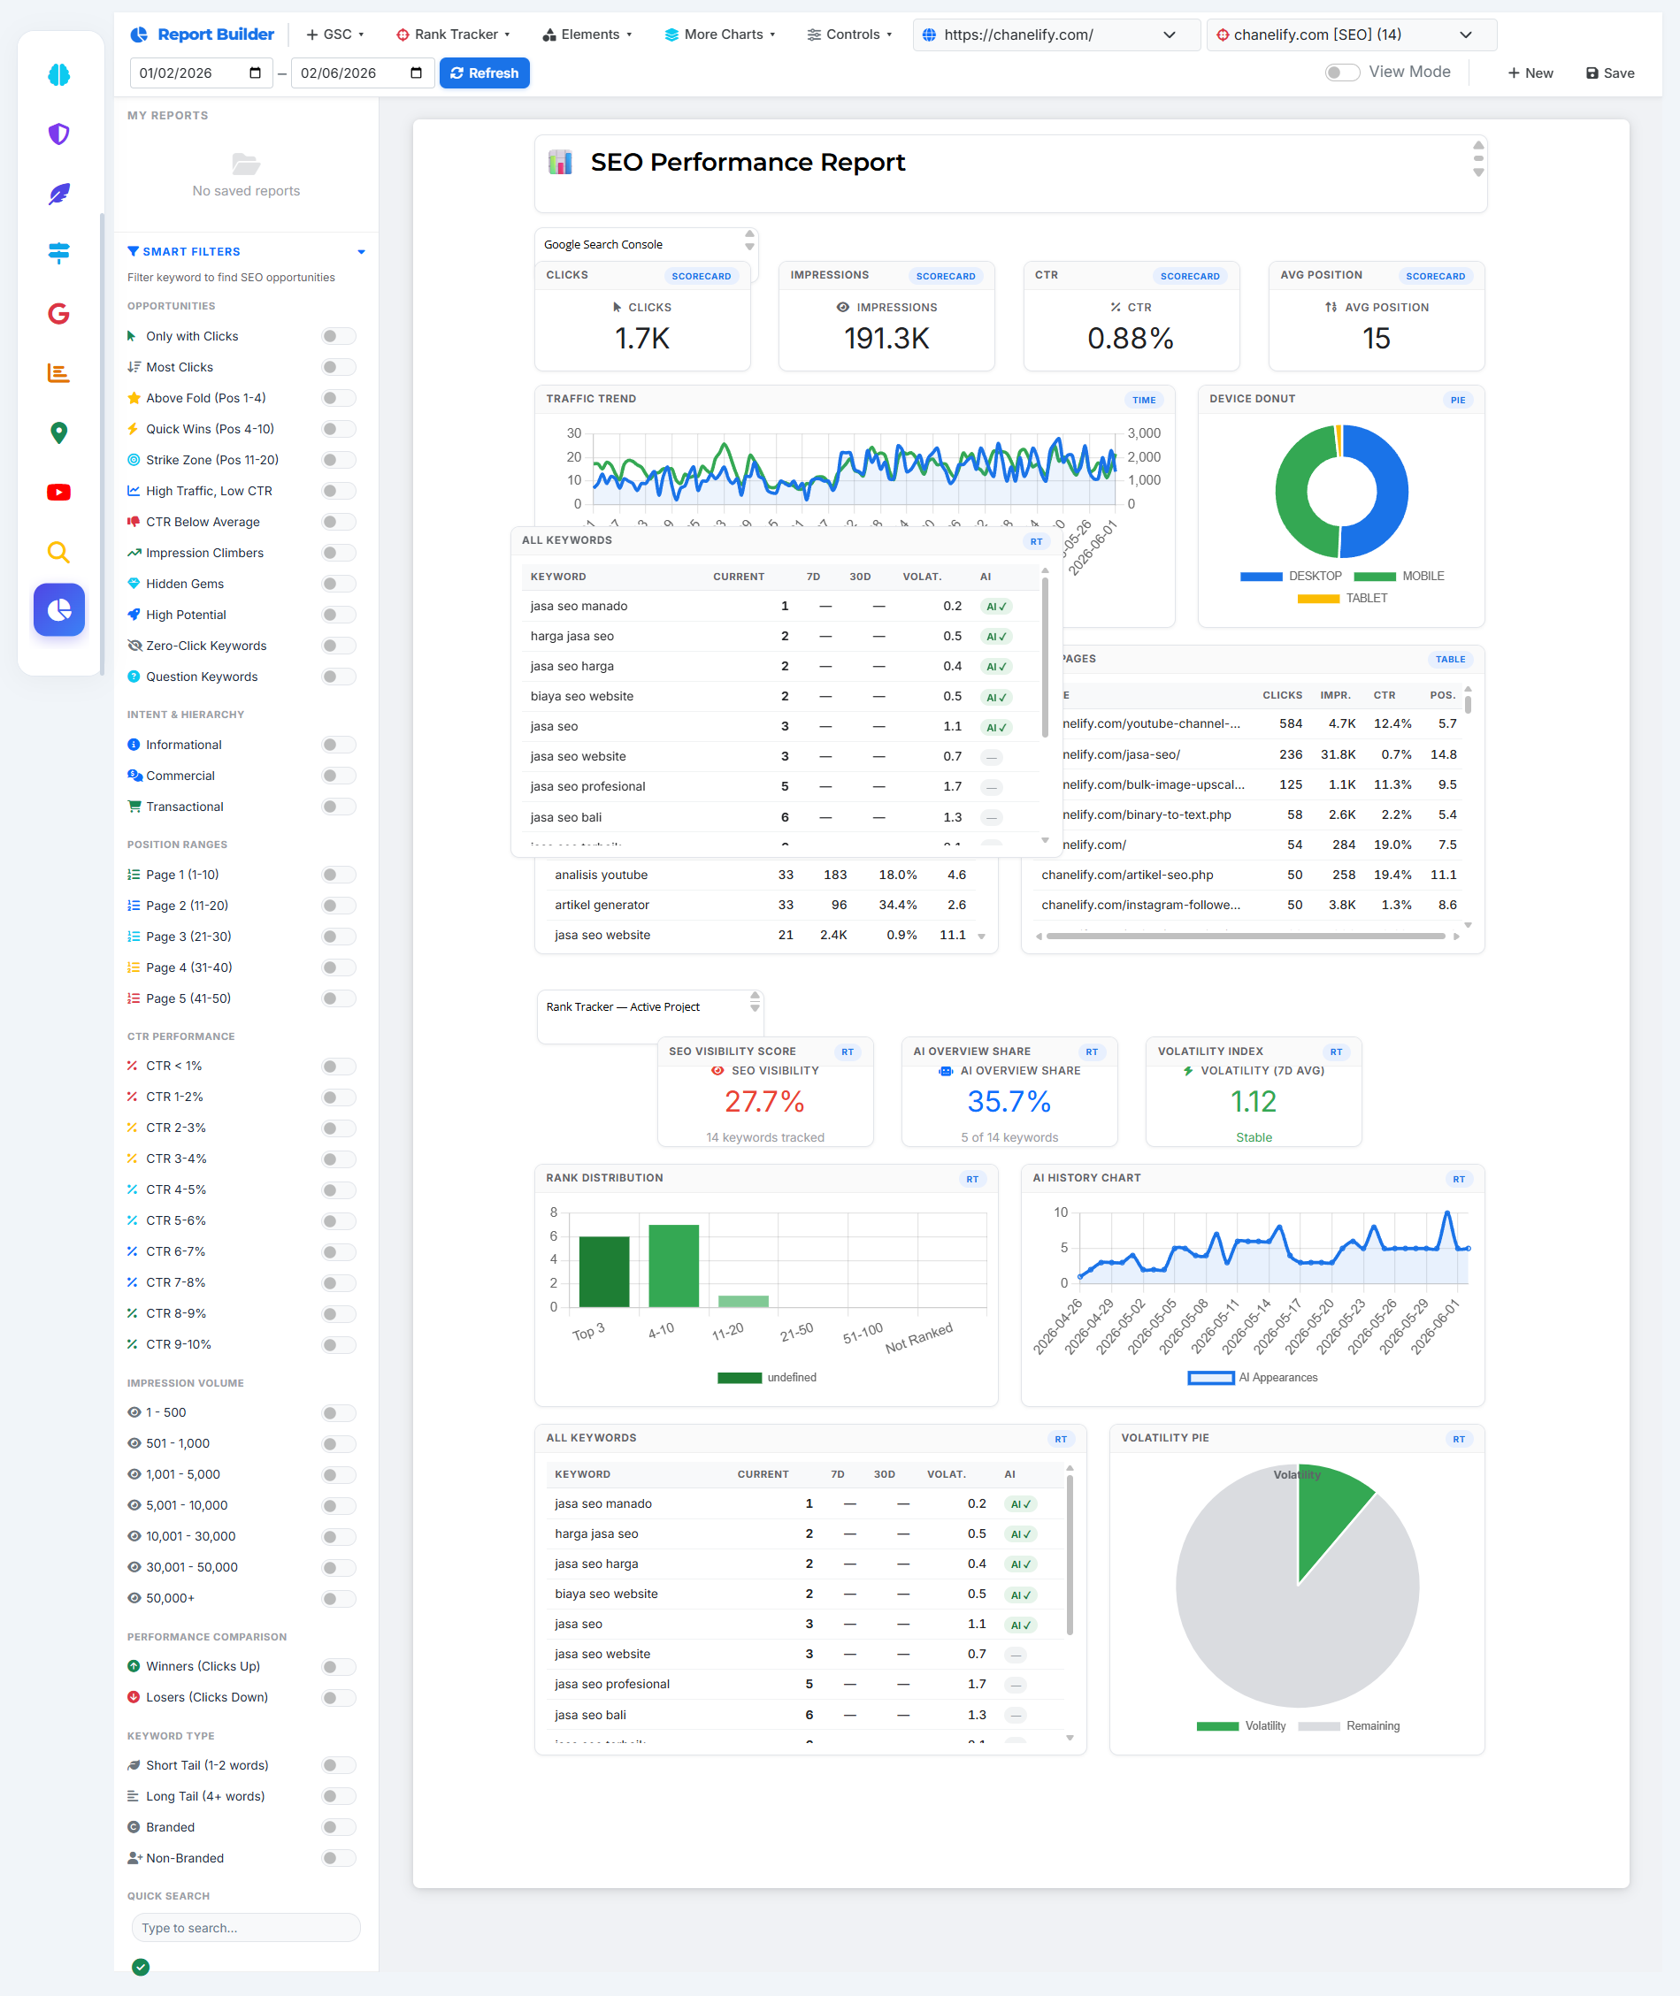Toggle View Mode switch
Viewport: 1680px width, 1996px height.
tap(1342, 73)
